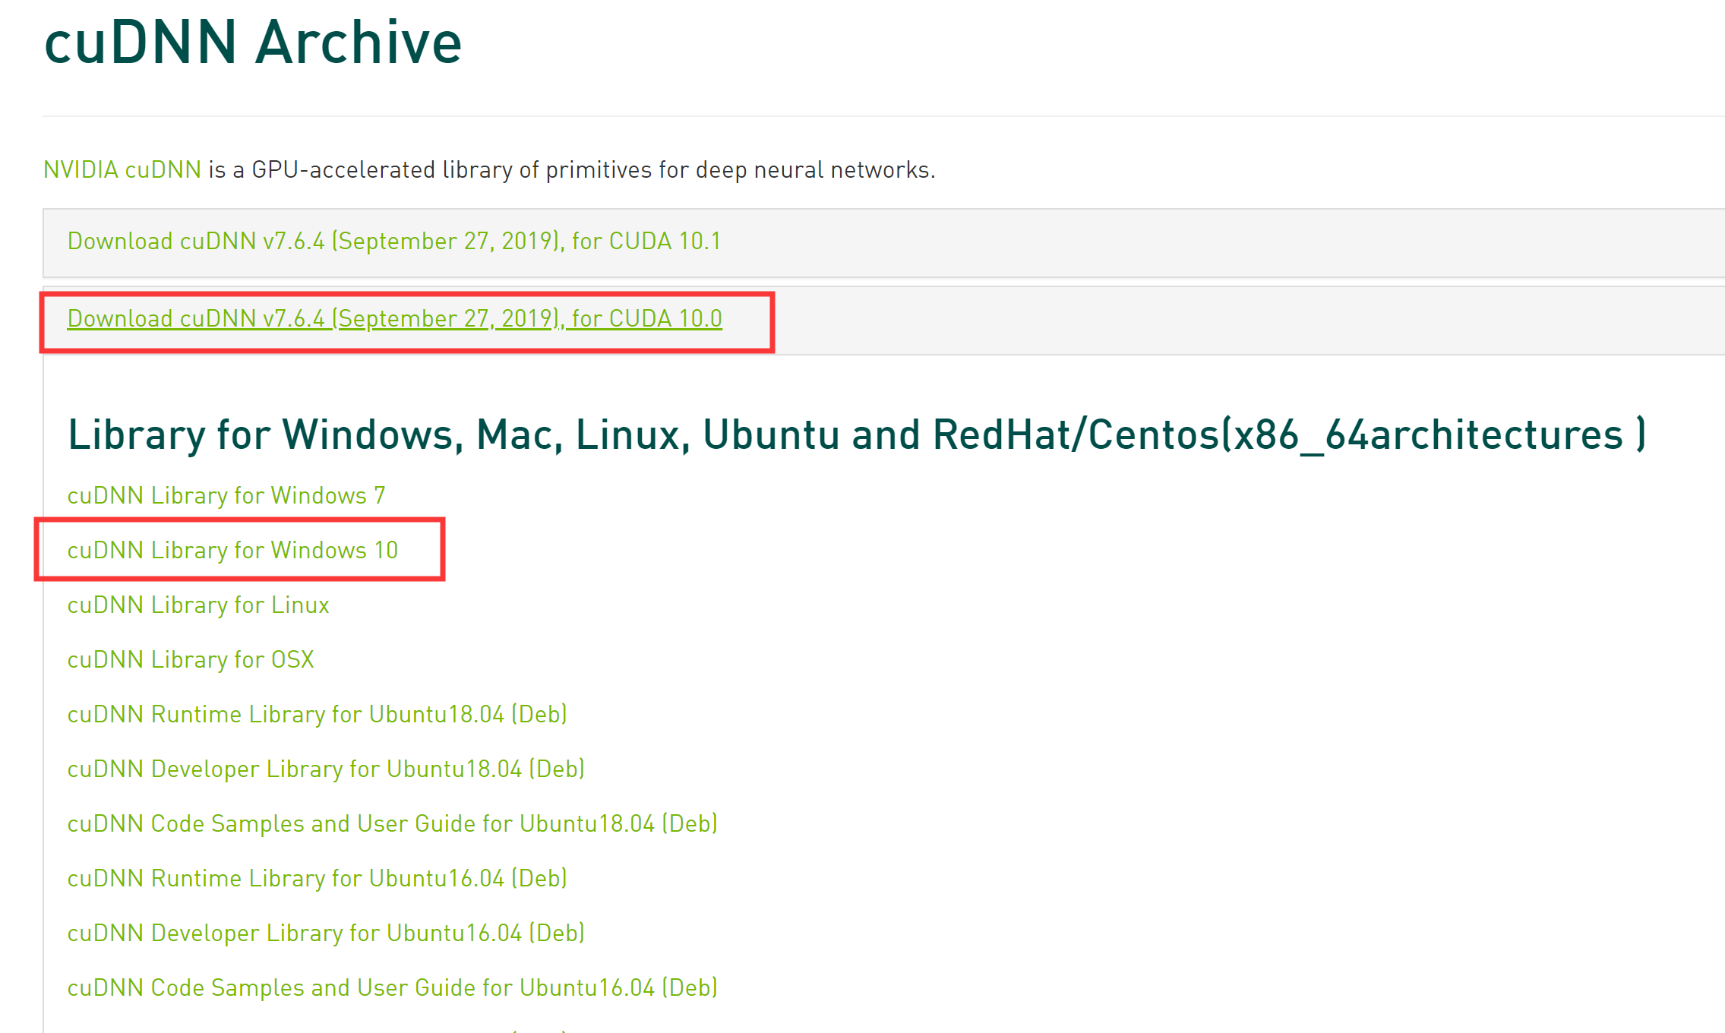The width and height of the screenshot is (1725, 1033).
Task: Download cuDNN Library for OSX
Action: pyautogui.click(x=191, y=660)
